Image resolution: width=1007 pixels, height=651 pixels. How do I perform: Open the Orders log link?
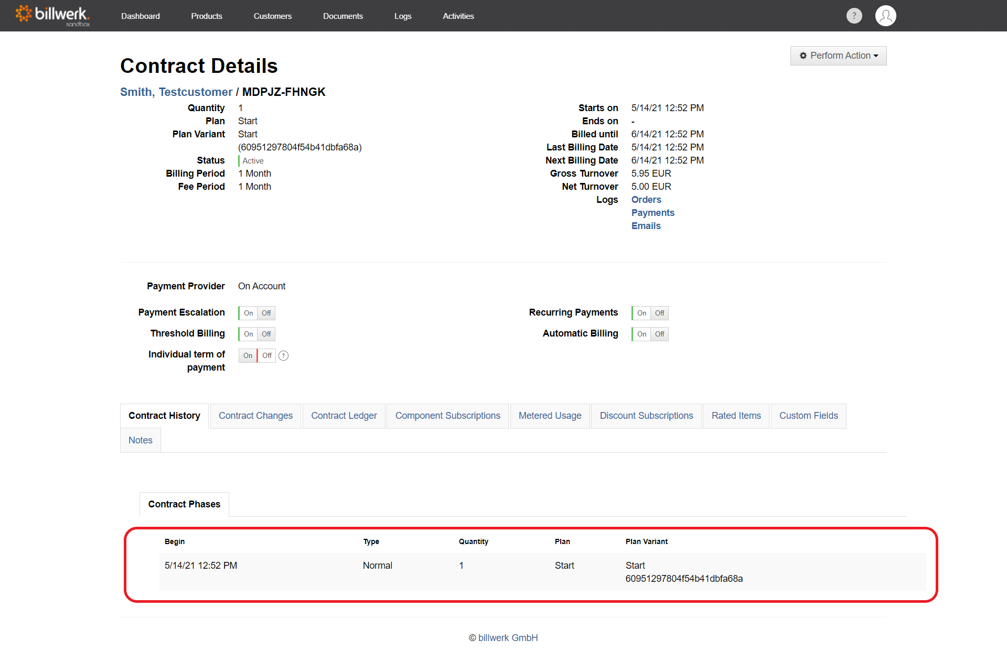[646, 200]
